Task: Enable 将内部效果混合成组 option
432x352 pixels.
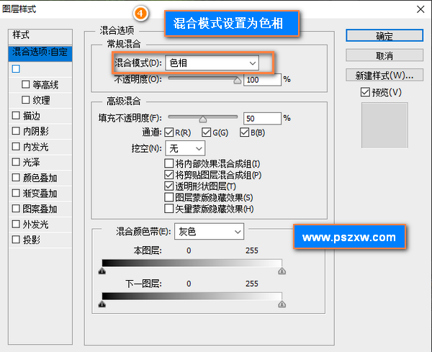Action: [169, 163]
